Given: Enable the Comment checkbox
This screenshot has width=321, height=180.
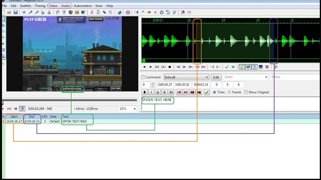Looking at the screenshot, I should [x=143, y=77].
